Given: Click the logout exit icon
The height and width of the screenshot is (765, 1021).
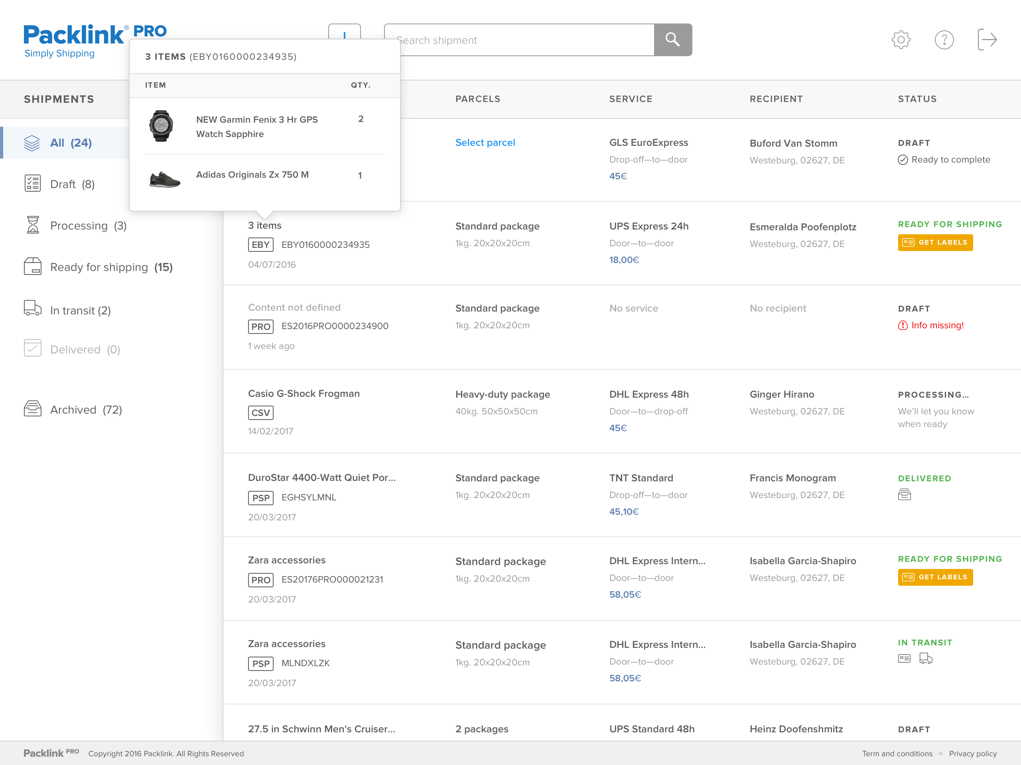Looking at the screenshot, I should click(x=987, y=40).
